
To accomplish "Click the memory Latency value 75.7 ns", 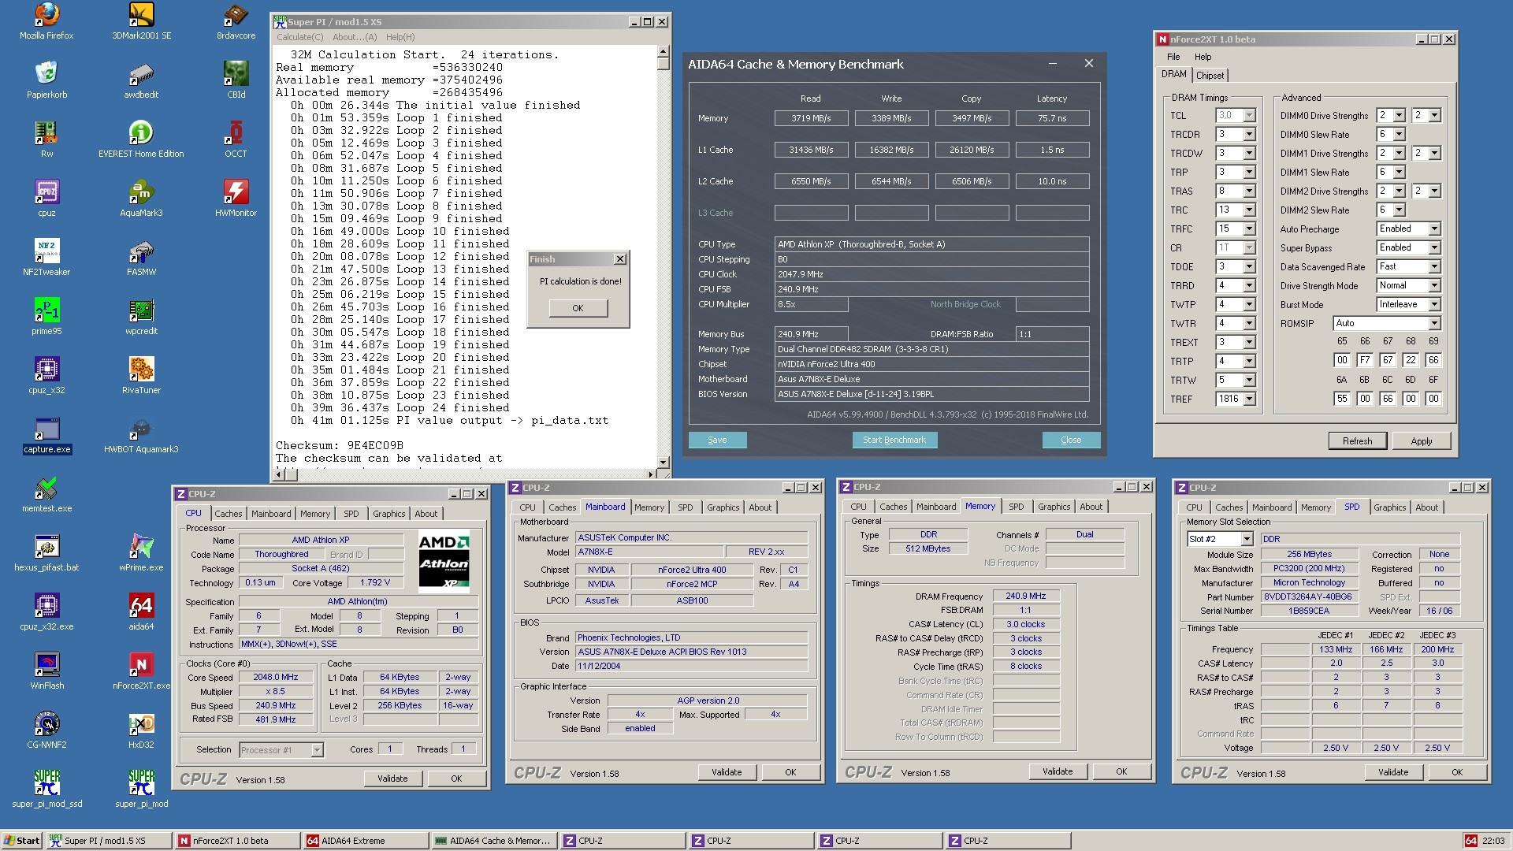I will coord(1052,118).
